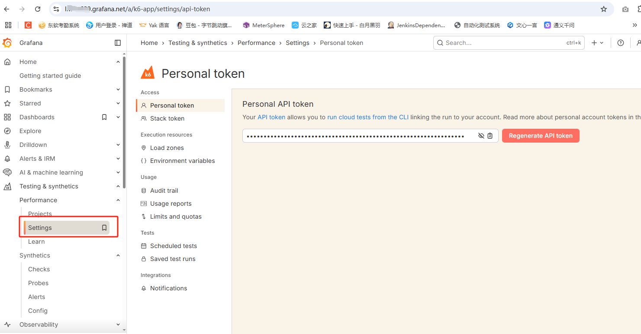Screen dimensions: 641x334
Task: Expand the Starred section chevron
Action: click(118, 103)
